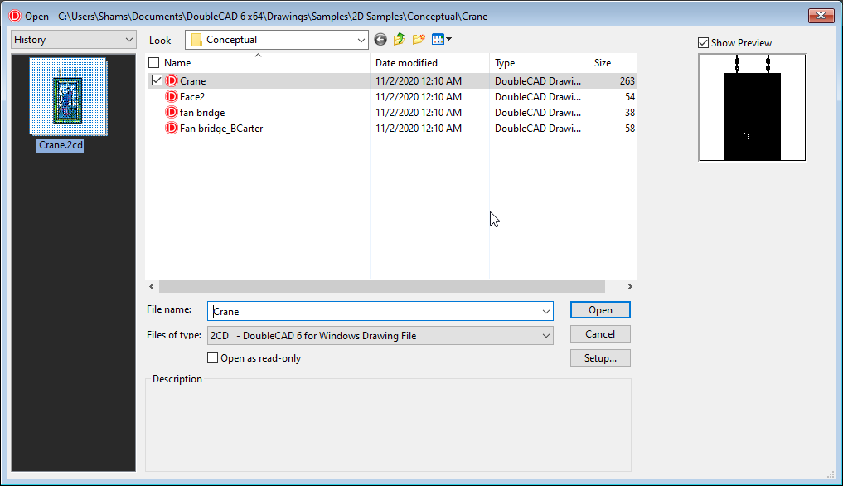Open the File name dropdown arrow

545,311
